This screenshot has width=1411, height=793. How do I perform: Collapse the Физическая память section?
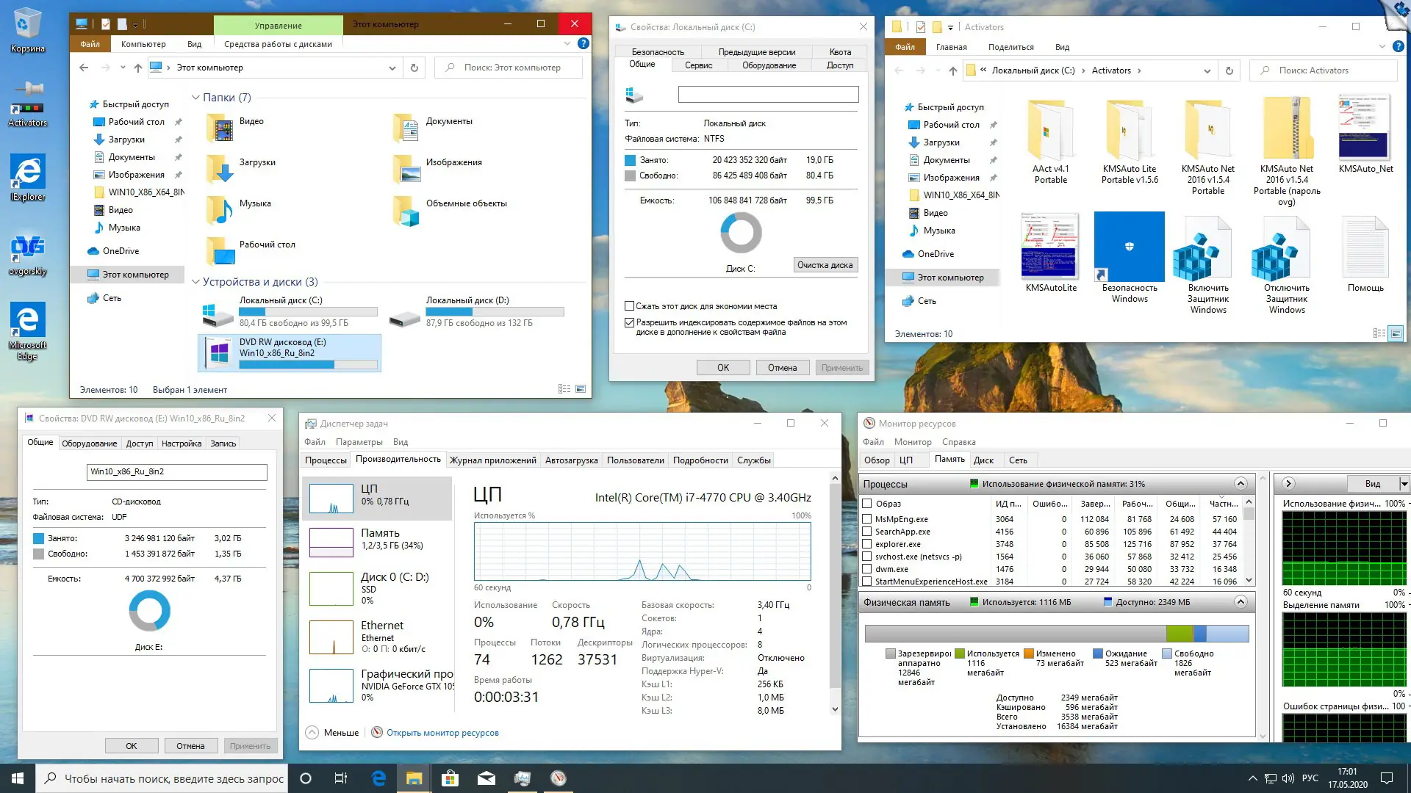[x=1241, y=602]
